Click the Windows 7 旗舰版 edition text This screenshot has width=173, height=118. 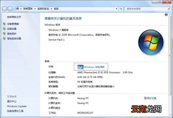(x=59, y=30)
